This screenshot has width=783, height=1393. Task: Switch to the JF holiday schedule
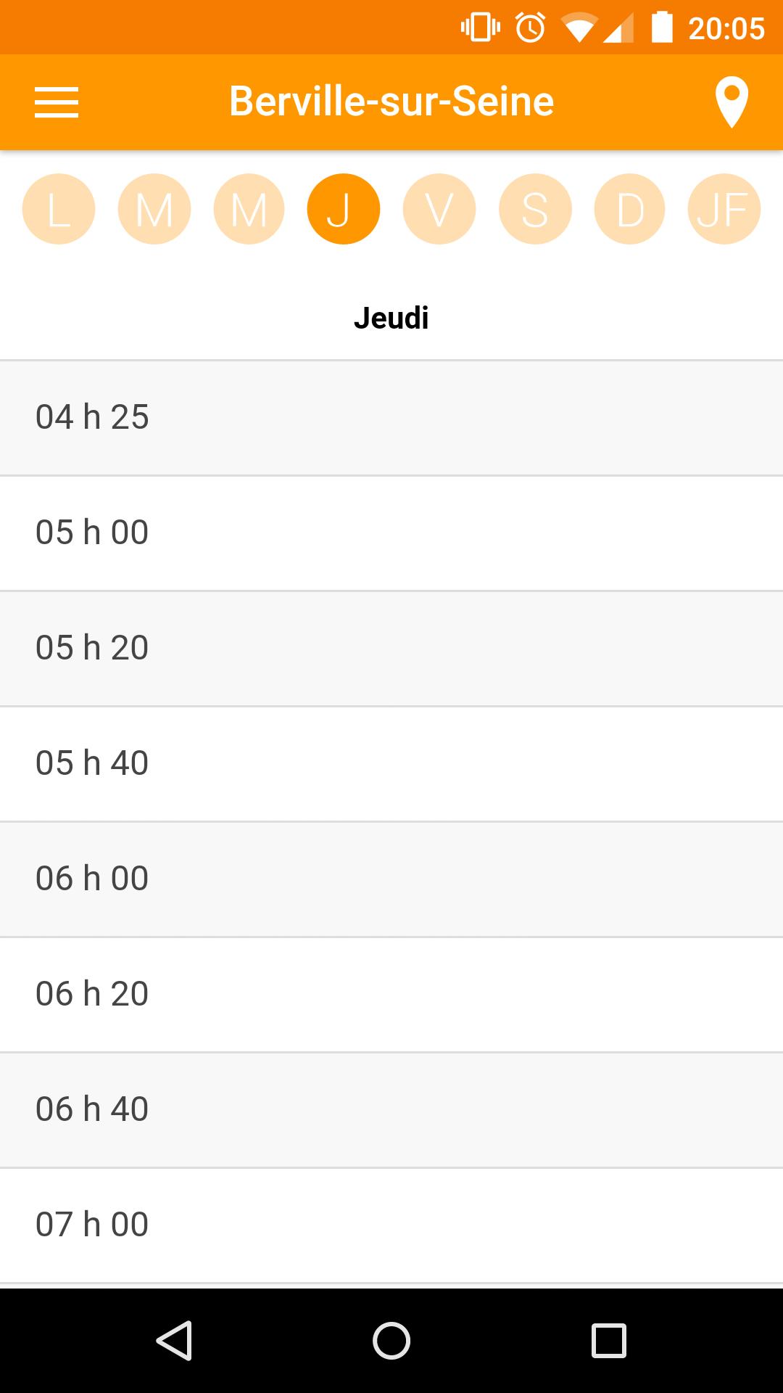[724, 210]
